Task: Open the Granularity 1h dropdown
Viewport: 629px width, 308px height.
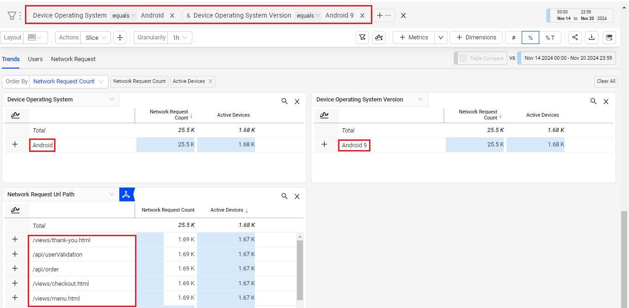Action: (x=180, y=38)
